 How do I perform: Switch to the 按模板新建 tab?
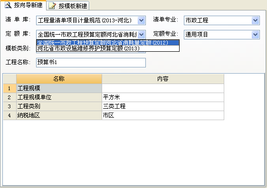[68, 6]
